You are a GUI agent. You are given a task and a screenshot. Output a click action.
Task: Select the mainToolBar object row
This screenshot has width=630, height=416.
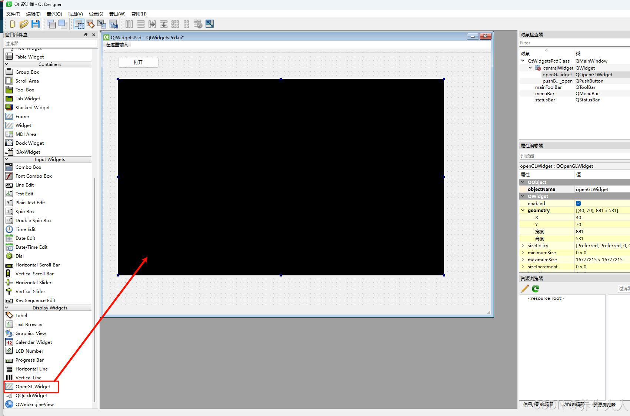click(574, 87)
